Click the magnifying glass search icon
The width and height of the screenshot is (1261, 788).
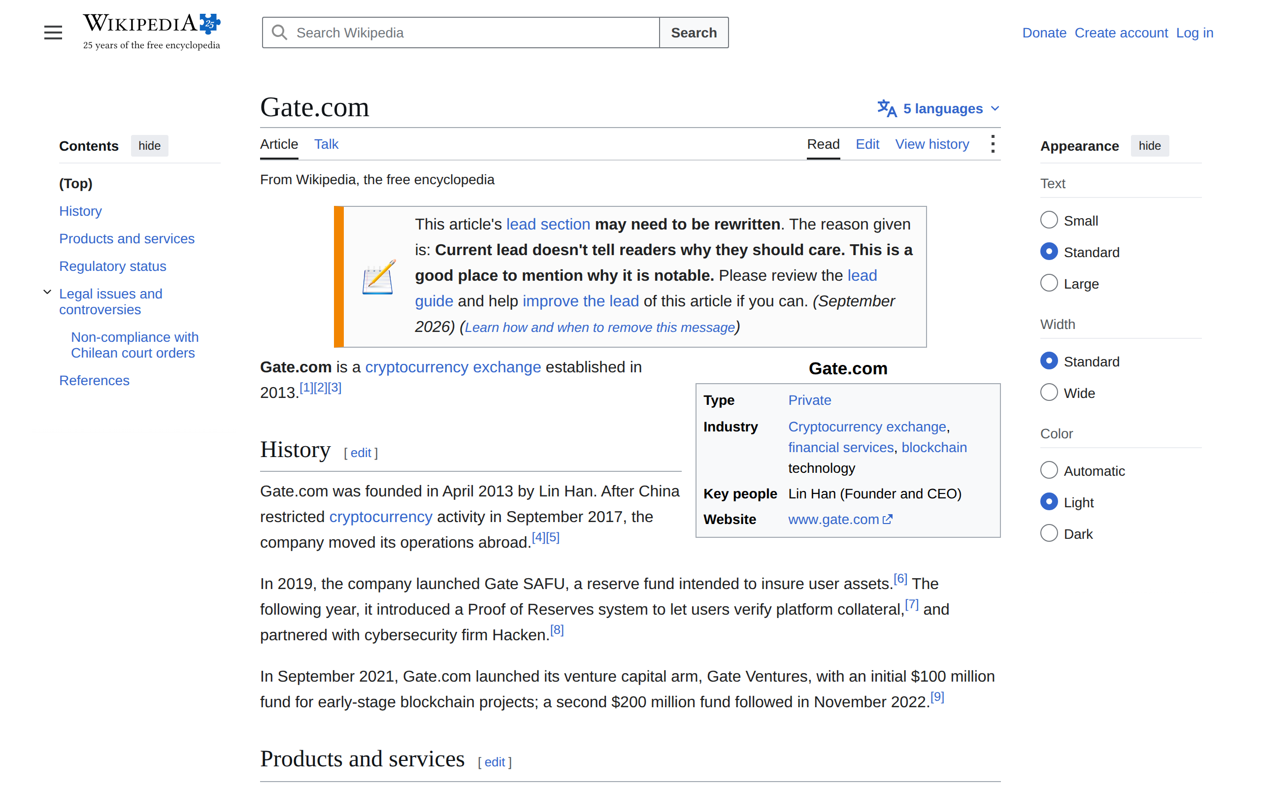point(279,33)
